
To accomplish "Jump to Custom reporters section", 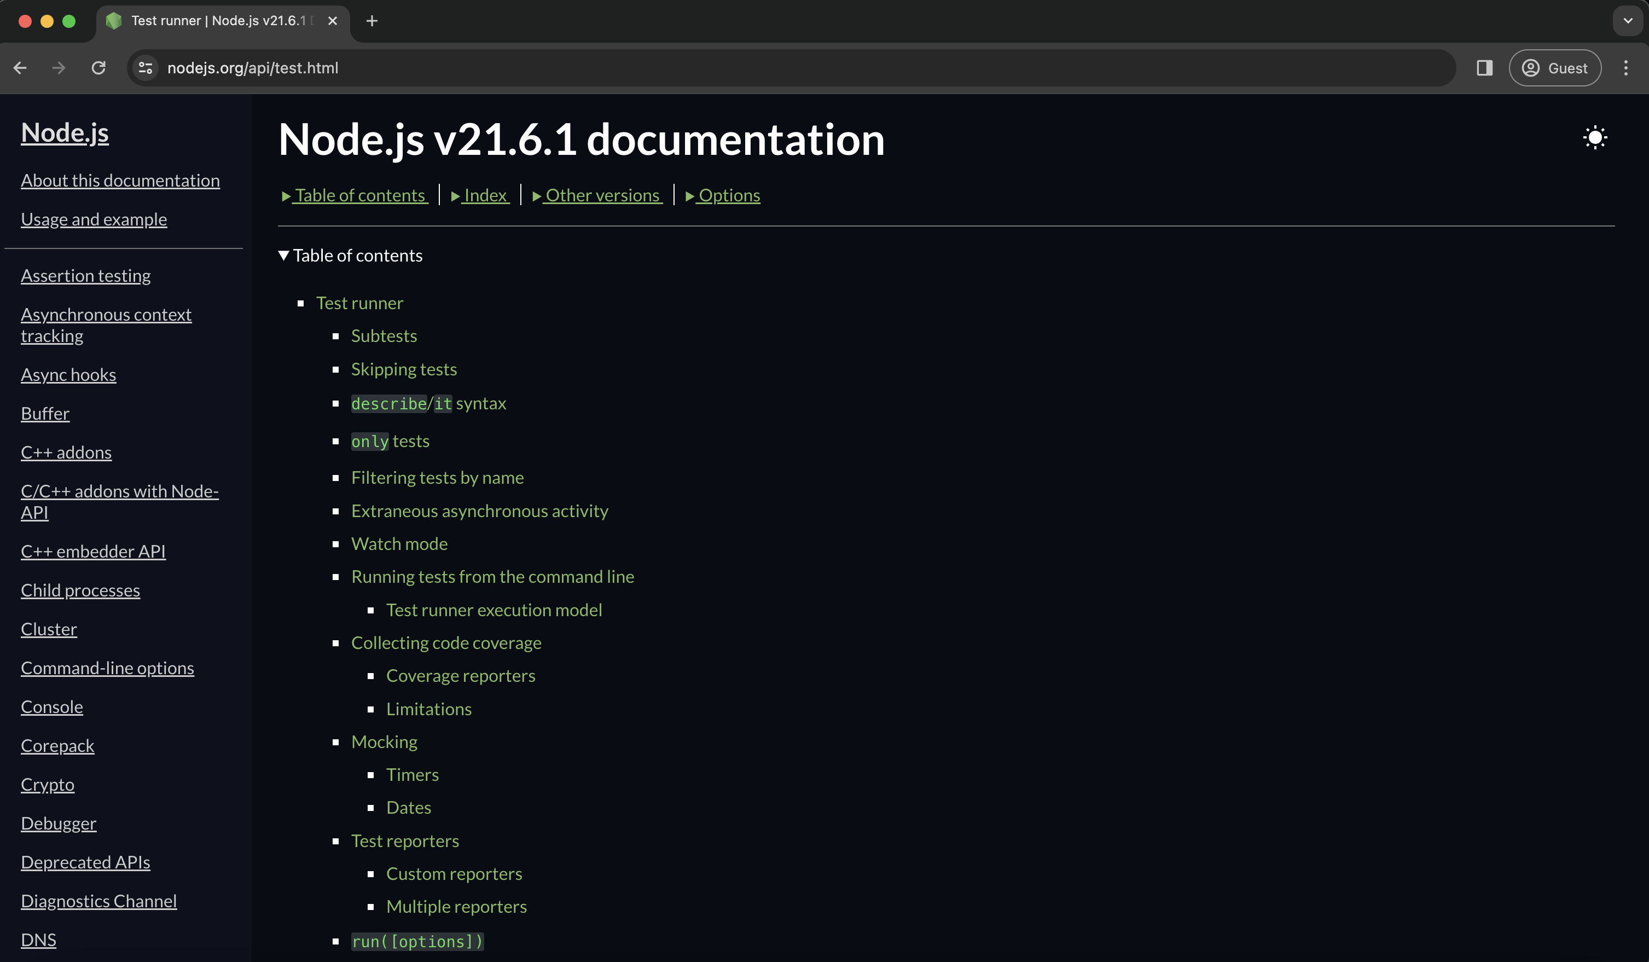I will [454, 874].
